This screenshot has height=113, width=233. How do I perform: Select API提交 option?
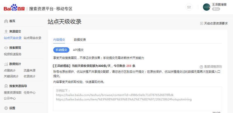[x=78, y=50]
